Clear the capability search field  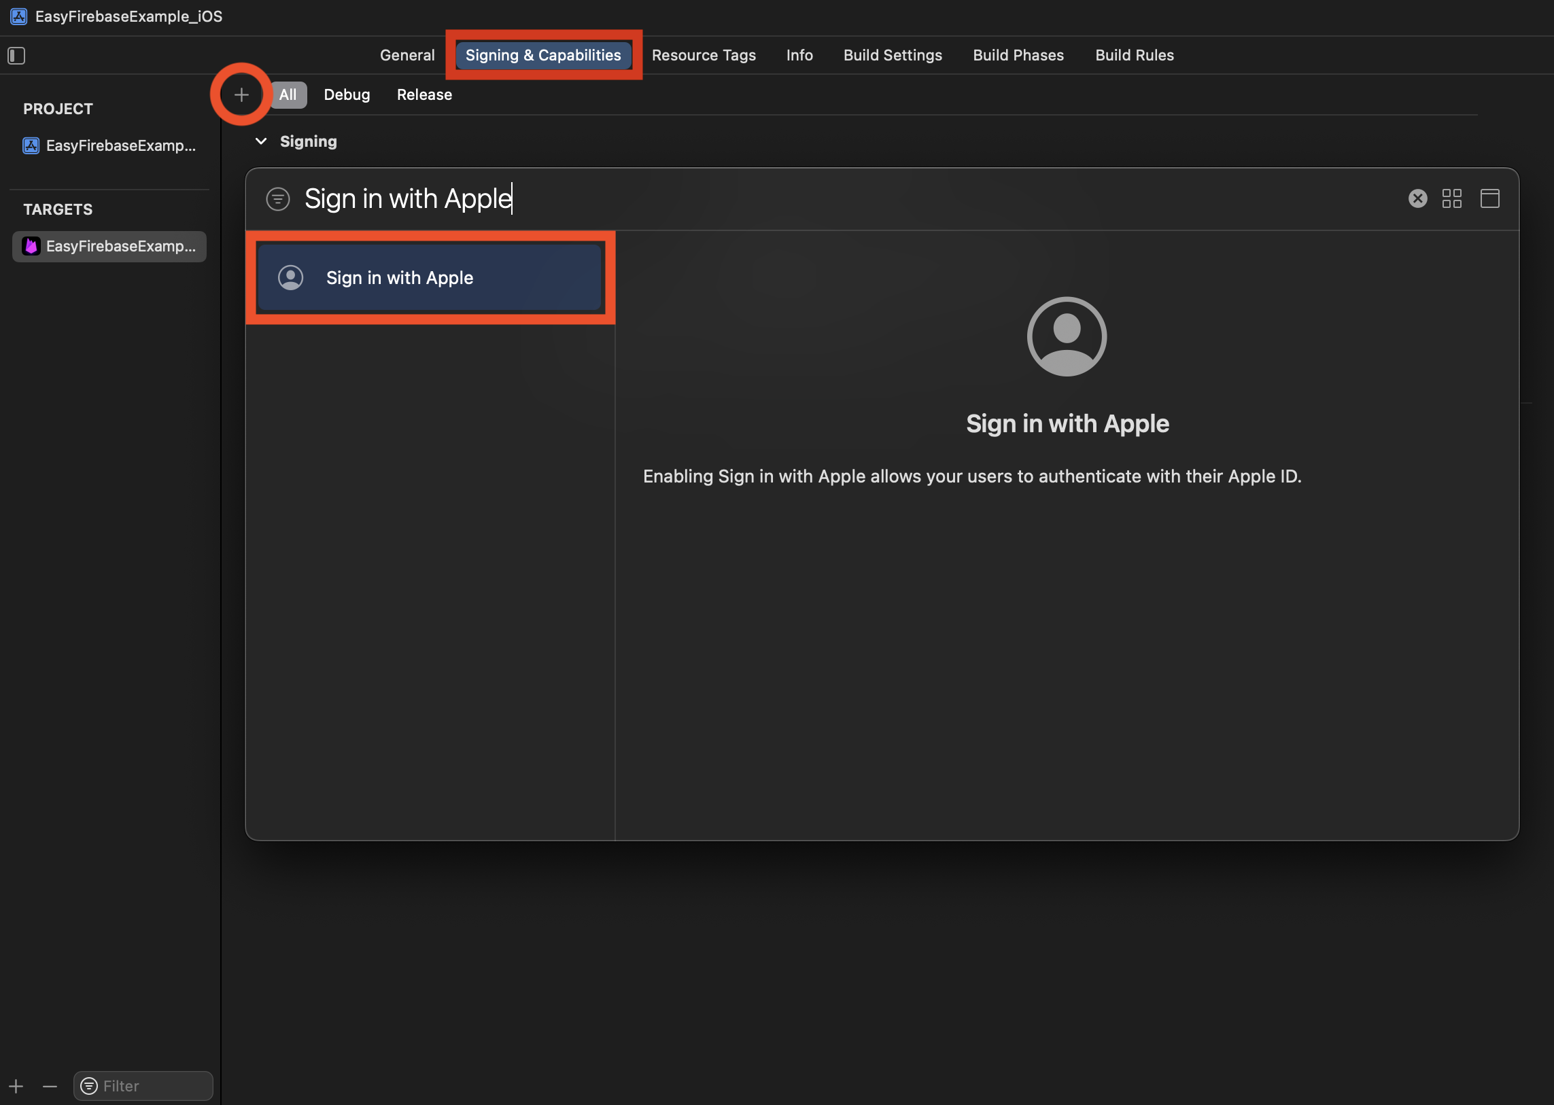[x=1417, y=198]
